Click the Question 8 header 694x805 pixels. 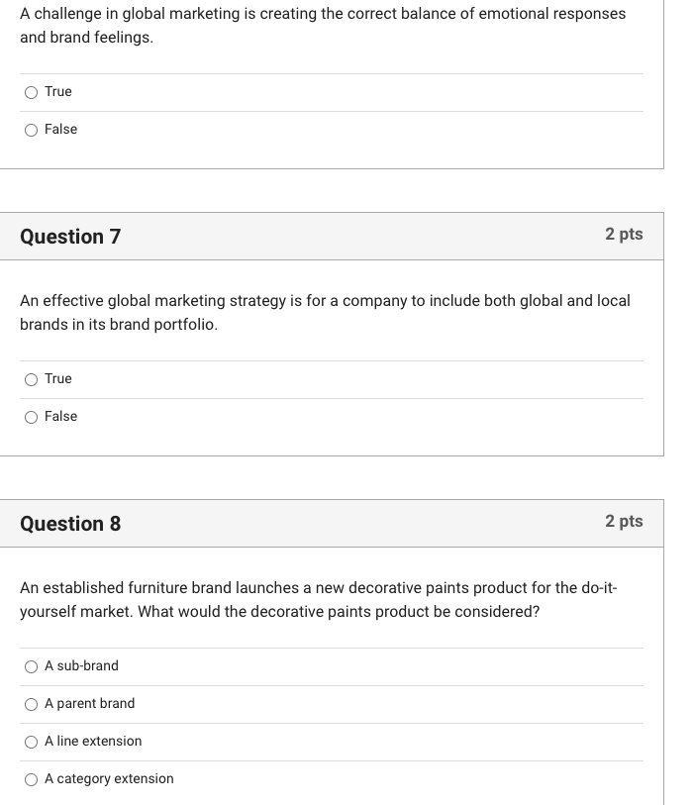point(69,524)
